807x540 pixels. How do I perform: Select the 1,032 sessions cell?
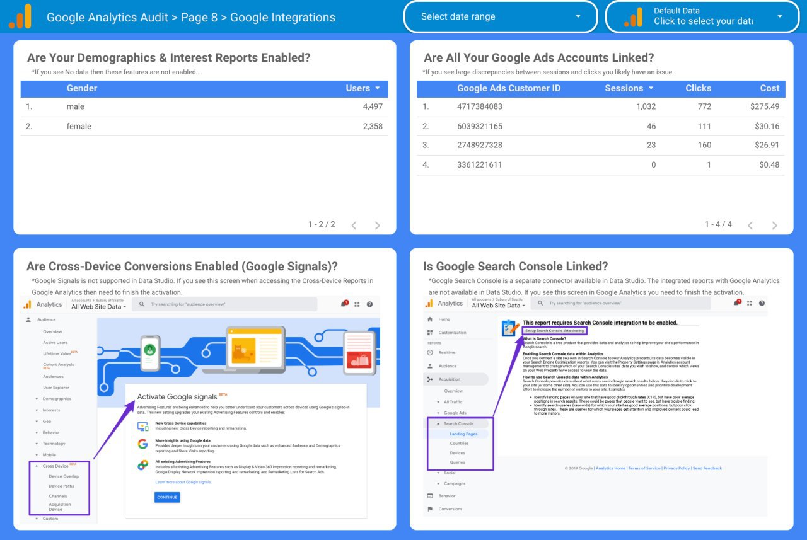[x=646, y=106]
